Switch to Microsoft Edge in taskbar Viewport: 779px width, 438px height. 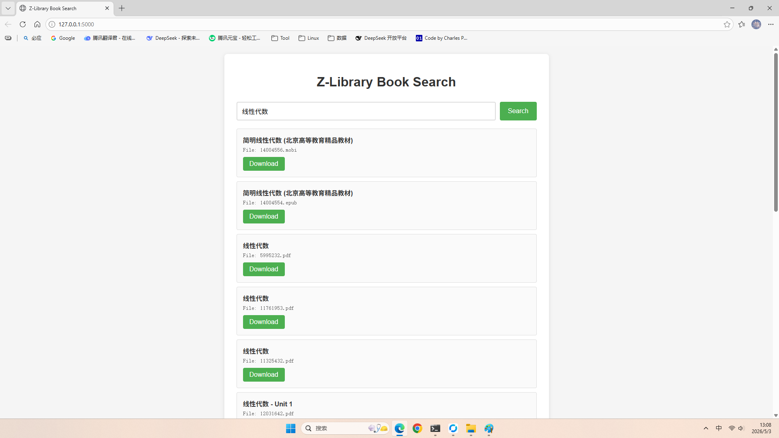400,428
